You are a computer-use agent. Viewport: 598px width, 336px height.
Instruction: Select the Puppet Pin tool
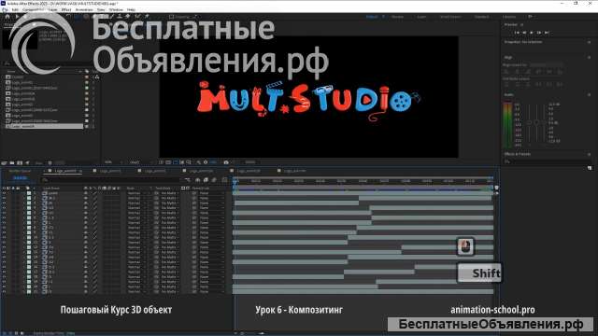(x=147, y=17)
